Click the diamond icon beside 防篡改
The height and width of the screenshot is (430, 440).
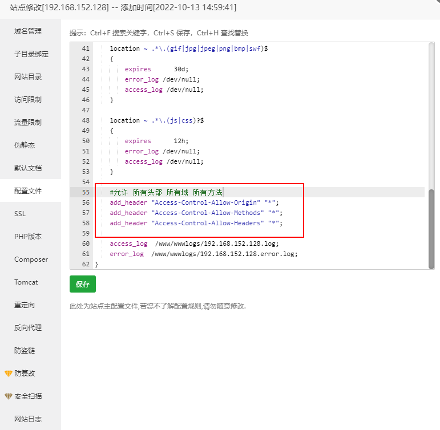tap(8, 374)
